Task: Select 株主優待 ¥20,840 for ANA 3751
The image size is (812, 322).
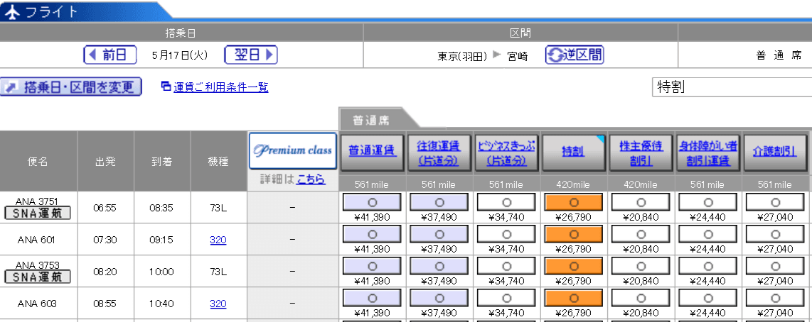Action: (641, 203)
